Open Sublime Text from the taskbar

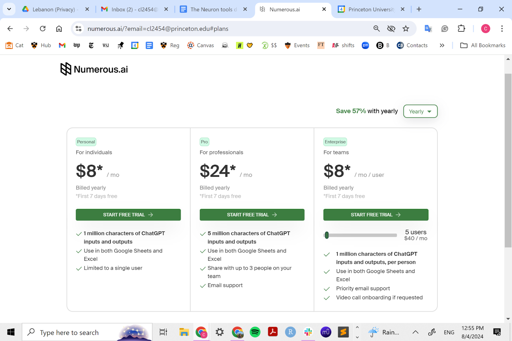click(343, 332)
